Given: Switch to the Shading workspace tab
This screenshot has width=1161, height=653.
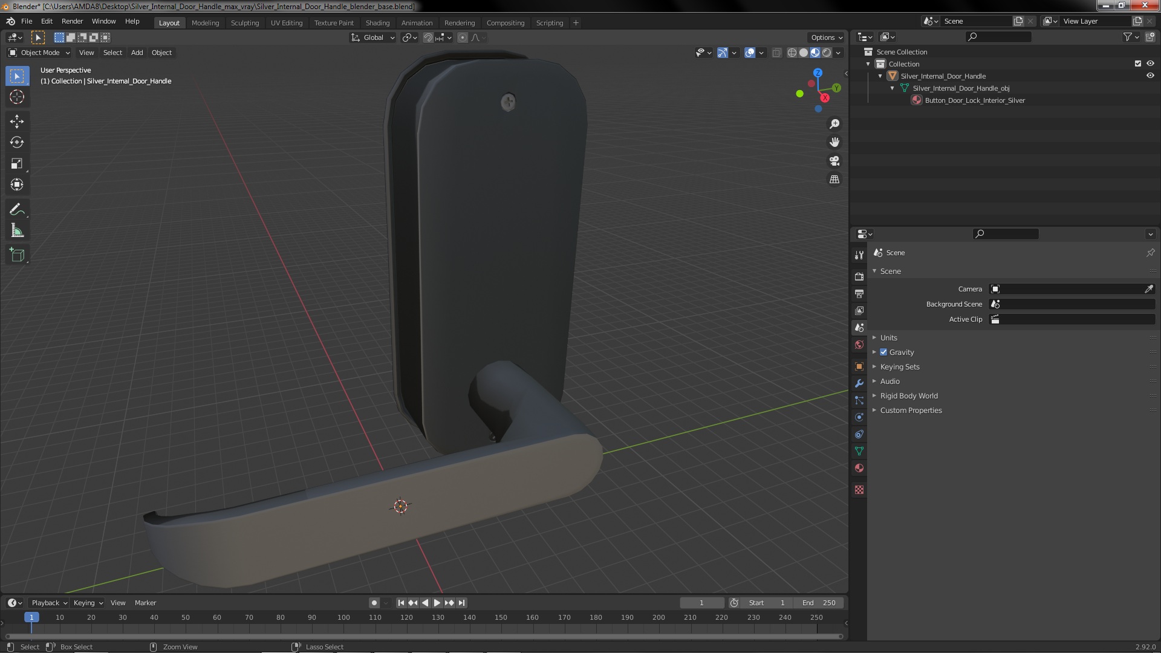Looking at the screenshot, I should (377, 23).
